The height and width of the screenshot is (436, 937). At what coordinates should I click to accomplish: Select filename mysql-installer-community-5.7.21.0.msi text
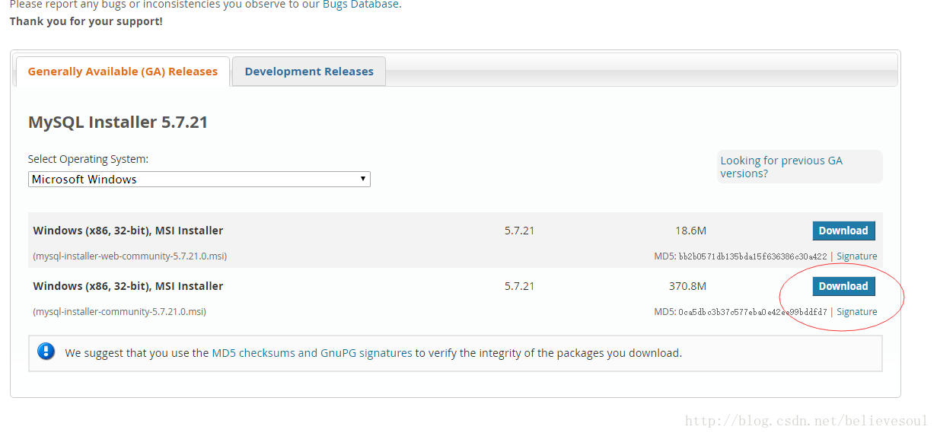point(120,312)
